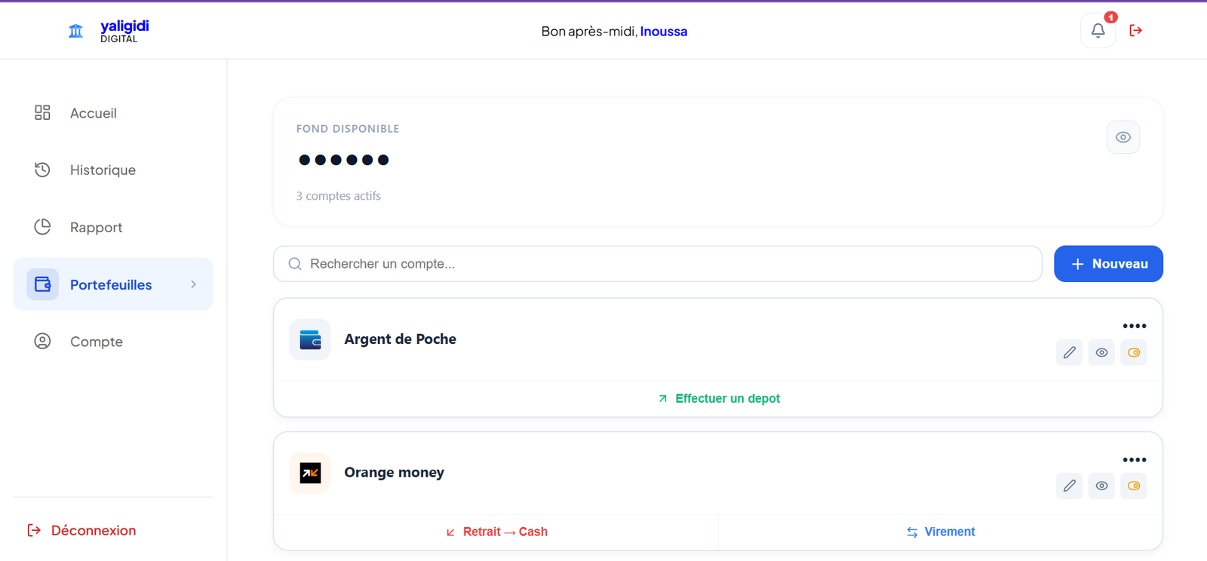Edit the Argent de Poche account
The image size is (1207, 561).
[1069, 352]
